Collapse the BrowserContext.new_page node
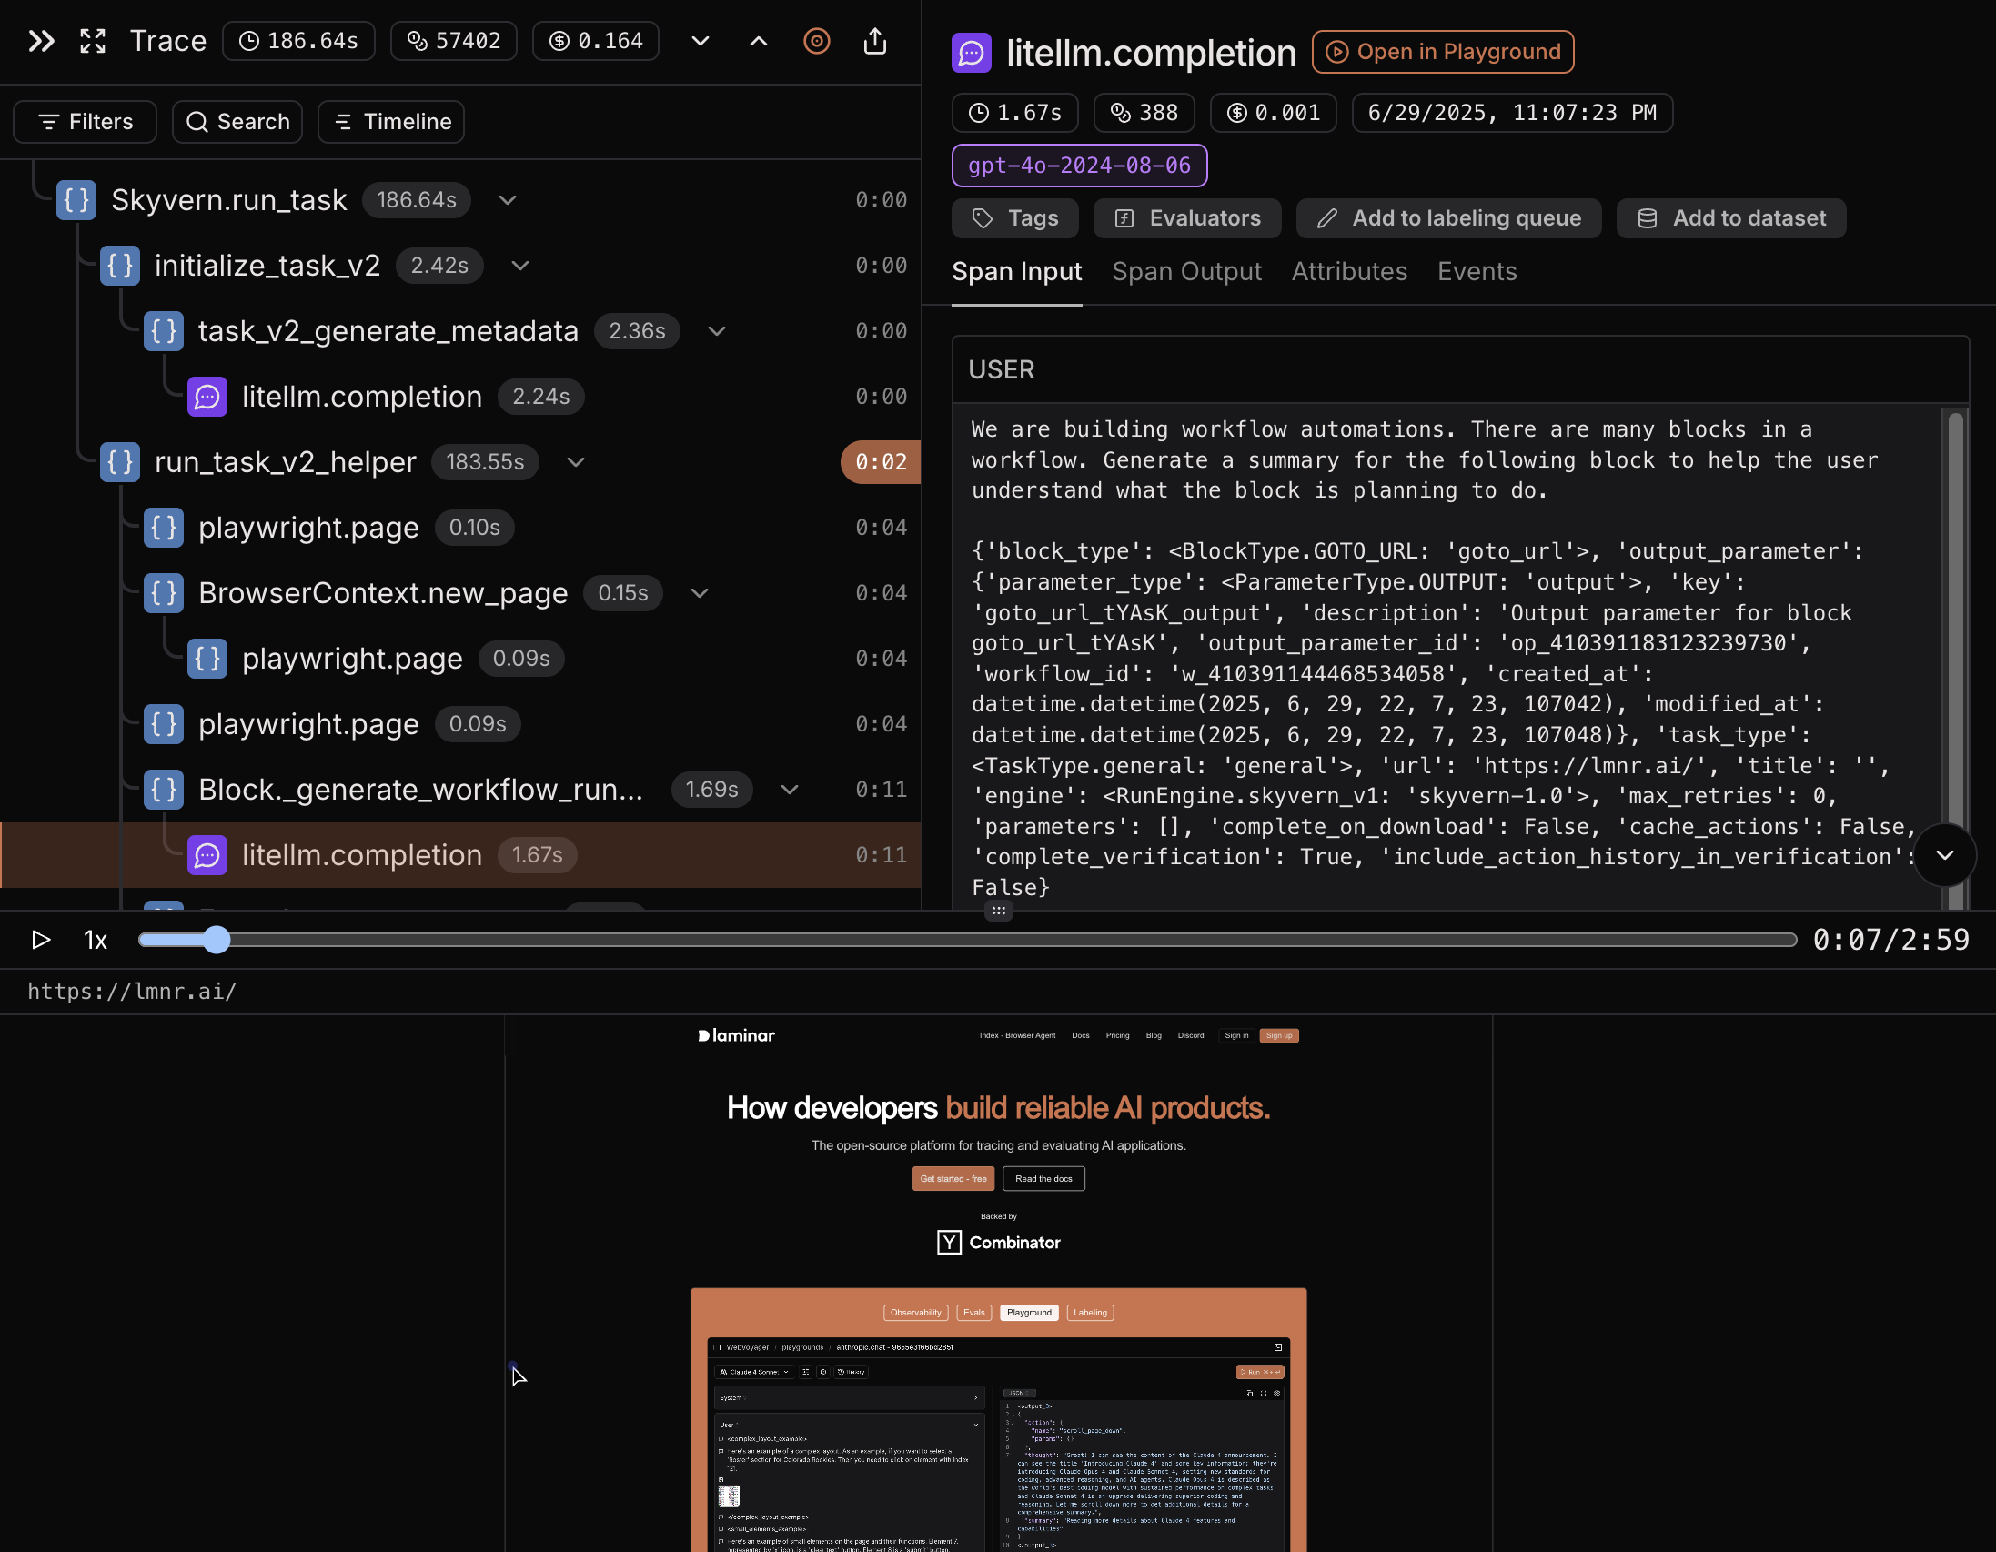The height and width of the screenshot is (1552, 1996). (x=700, y=593)
